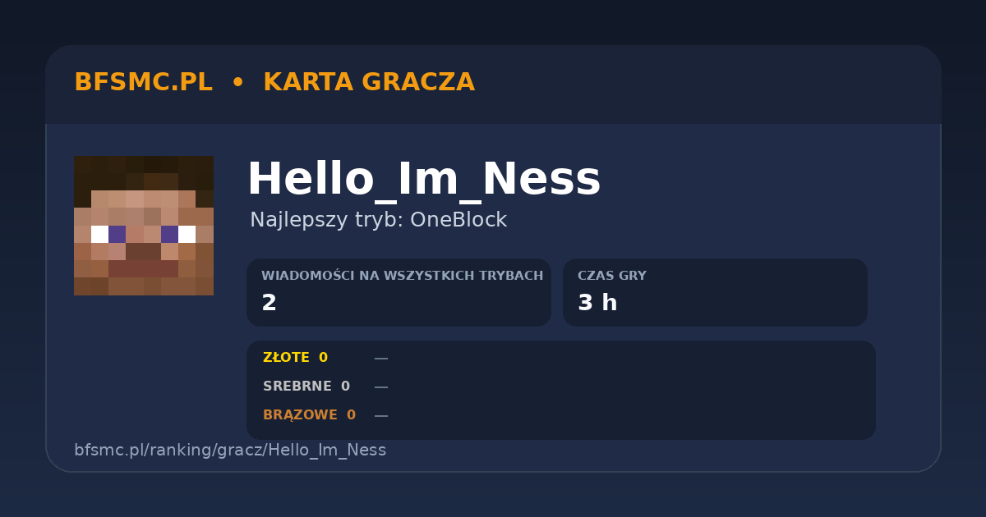Click the Minecraft player head avatar
Image resolution: width=986 pixels, height=517 pixels.
pyautogui.click(x=144, y=226)
